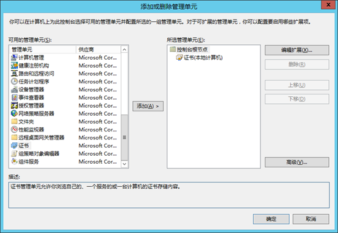The height and width of the screenshot is (233, 338).
Task: Select the 事件查看器 snap-in icon
Action: [x=14, y=97]
